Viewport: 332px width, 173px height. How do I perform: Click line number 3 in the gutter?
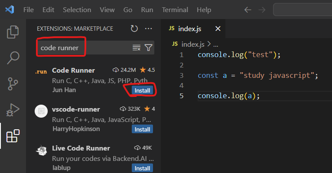point(182,75)
